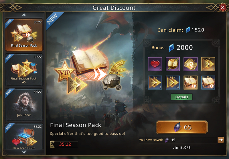
Task: Select the 24h golden speedup reward icon
Action: point(208,64)
